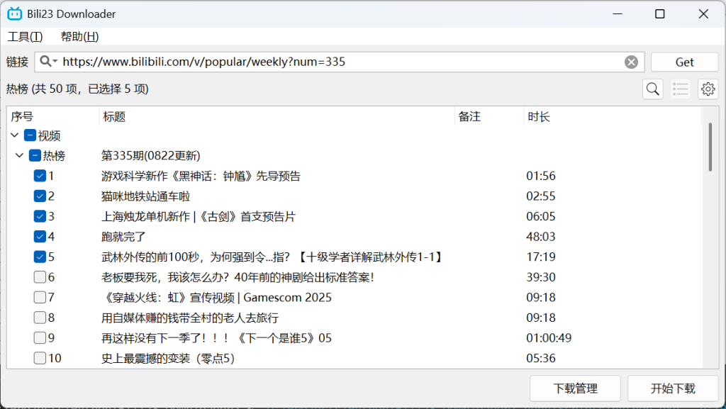Click the episode list icon
726x409 pixels.
pyautogui.click(x=680, y=89)
